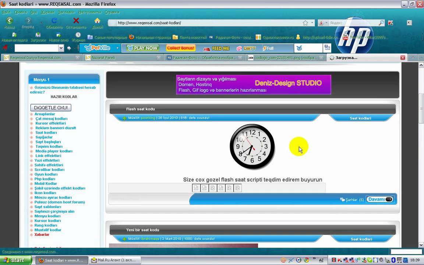Click the green Back navigation arrow
This screenshot has height=265, width=424.
click(x=10, y=21)
